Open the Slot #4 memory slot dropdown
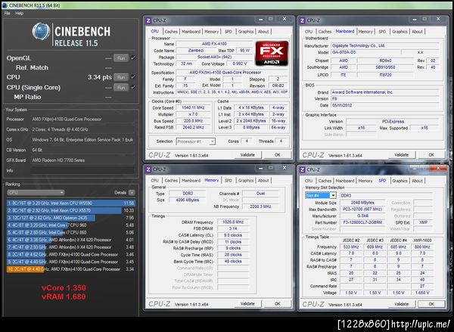 [321, 196]
